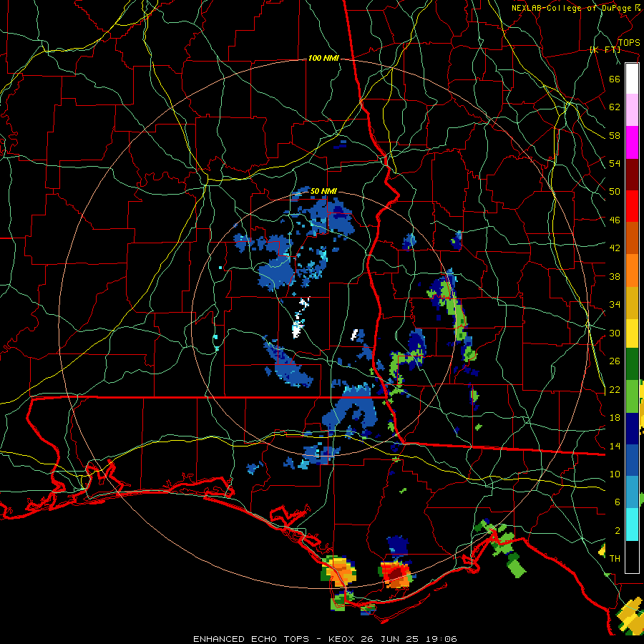Viewport: 644px width, 644px height.
Task: Click the '100 NMI' range ring label
Action: pos(323,59)
